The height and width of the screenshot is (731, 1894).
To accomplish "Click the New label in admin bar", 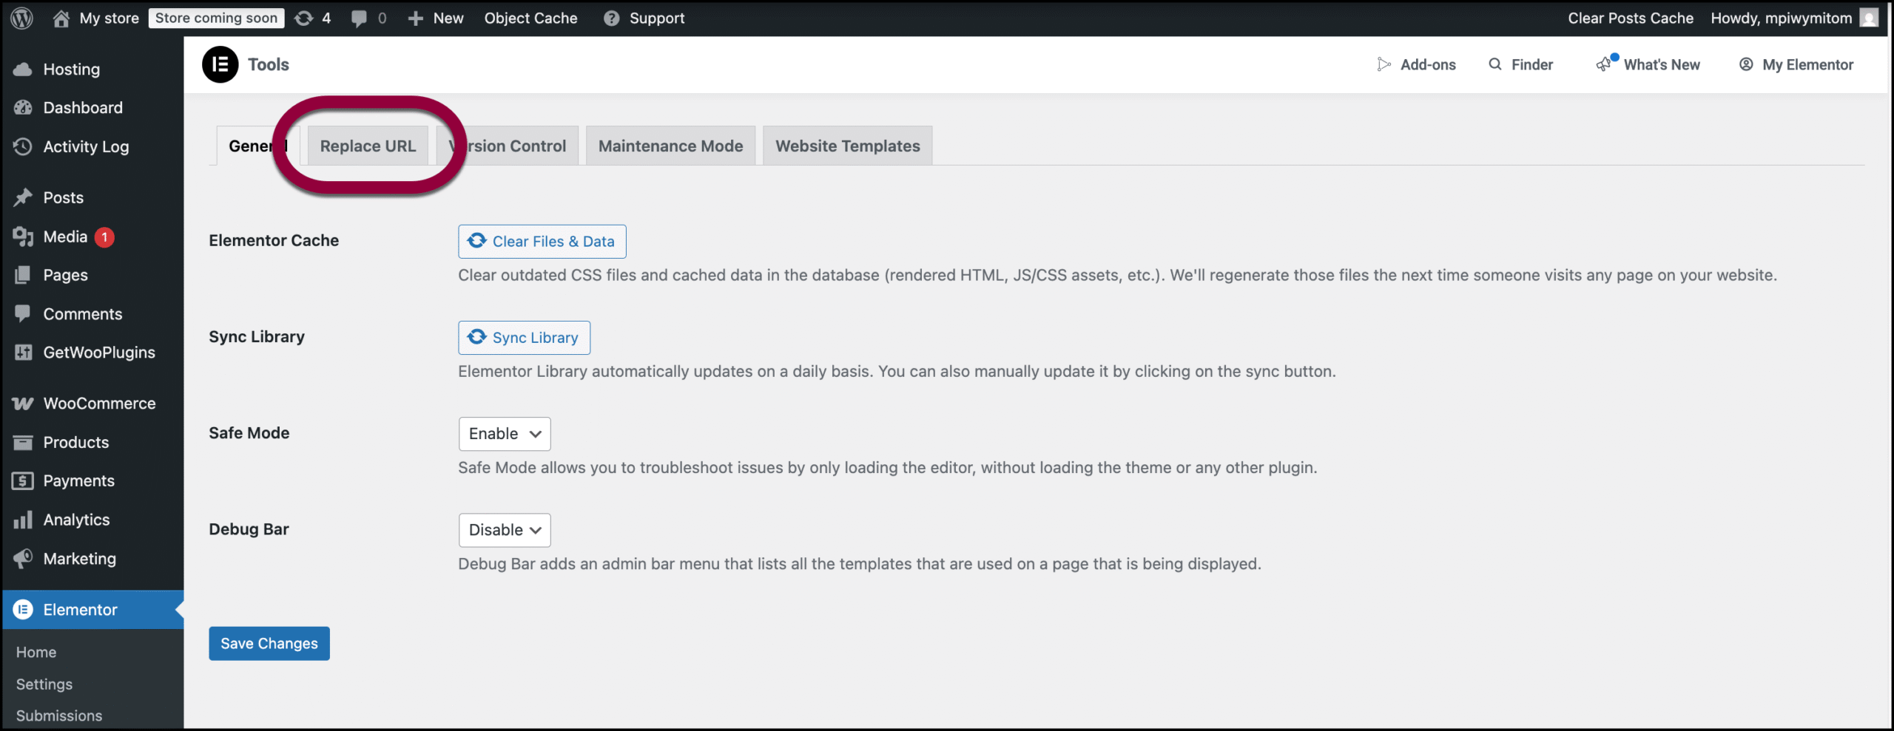I will click(x=448, y=18).
